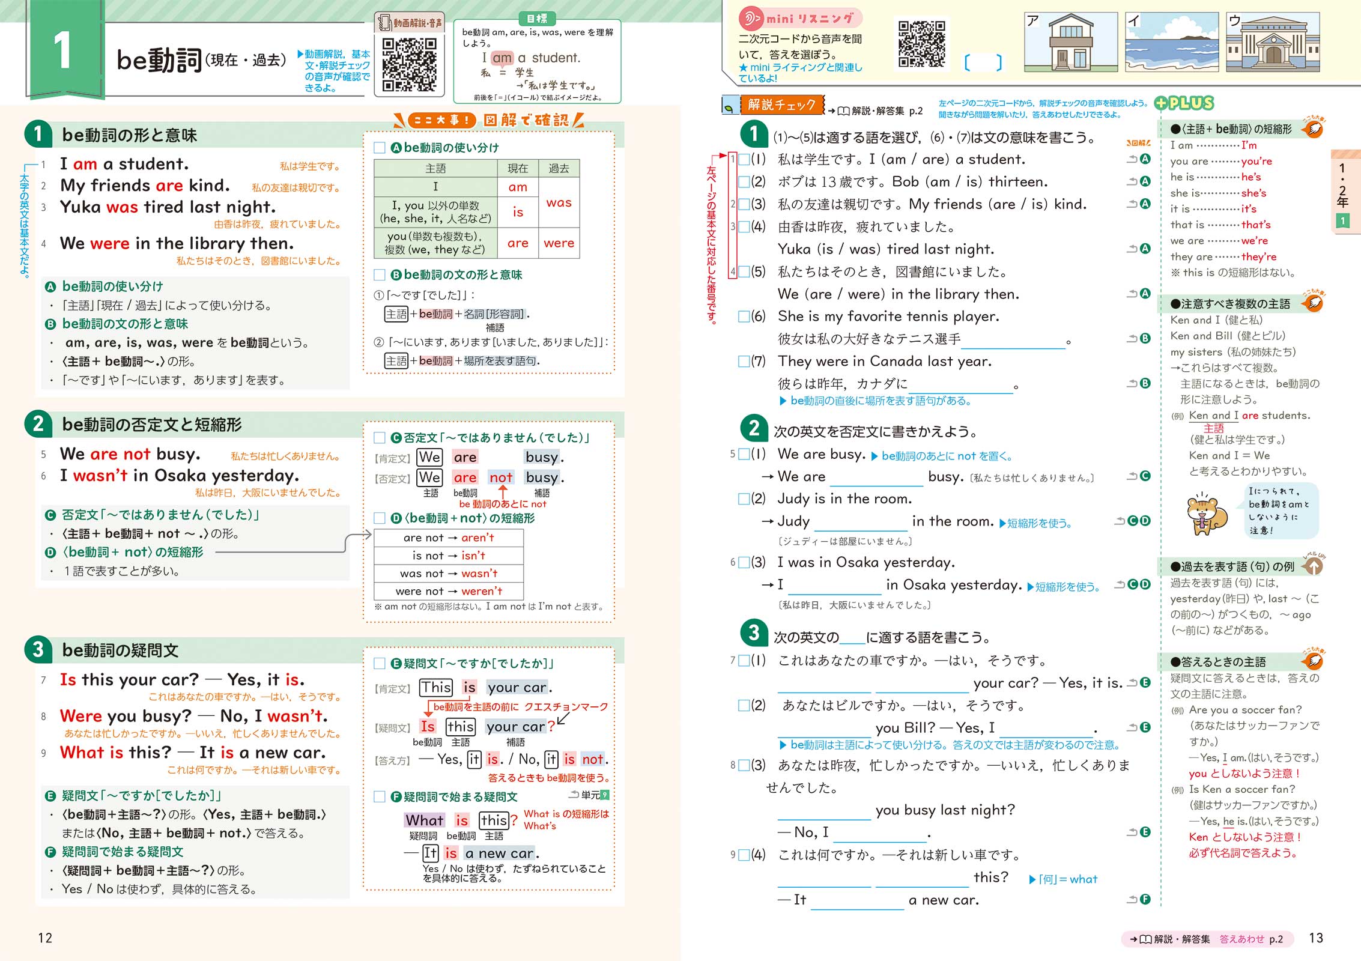Click the 解説・解答集 答えあわせ p.2 footer link
1361x961 pixels.
tap(1206, 939)
